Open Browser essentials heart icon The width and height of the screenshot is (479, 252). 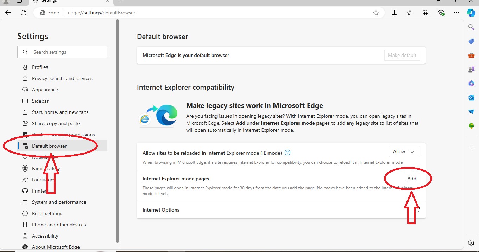coord(441,13)
